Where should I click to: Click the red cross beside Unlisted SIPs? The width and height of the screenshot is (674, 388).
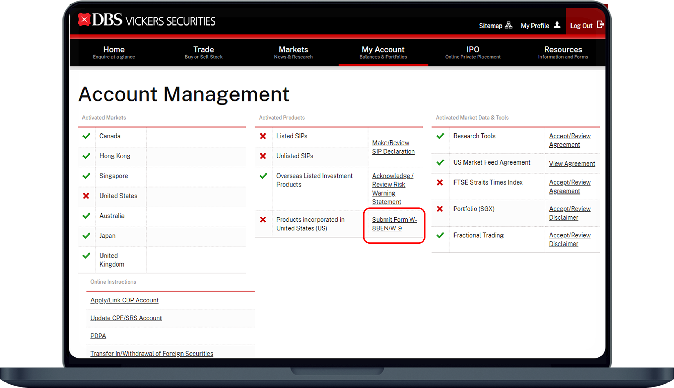tap(263, 156)
